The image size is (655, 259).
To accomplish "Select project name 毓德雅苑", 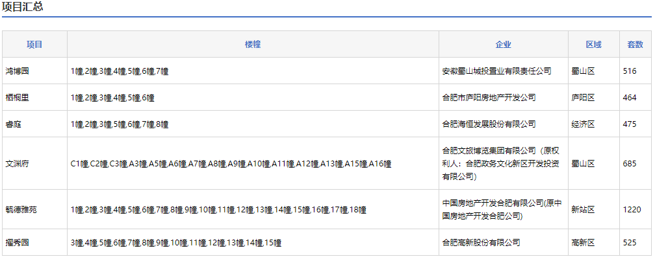I will [x=21, y=209].
